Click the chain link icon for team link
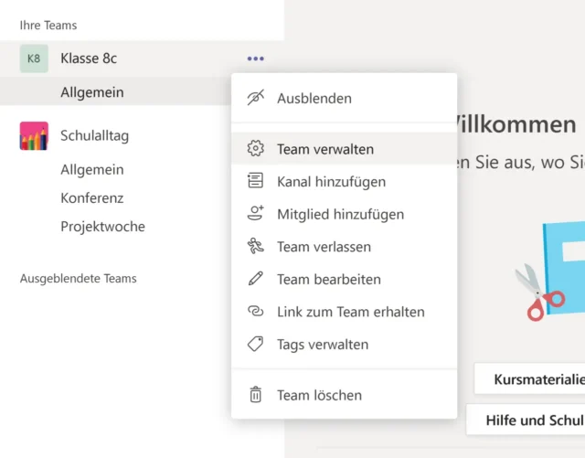Viewport: 585px width, 458px height. click(256, 312)
